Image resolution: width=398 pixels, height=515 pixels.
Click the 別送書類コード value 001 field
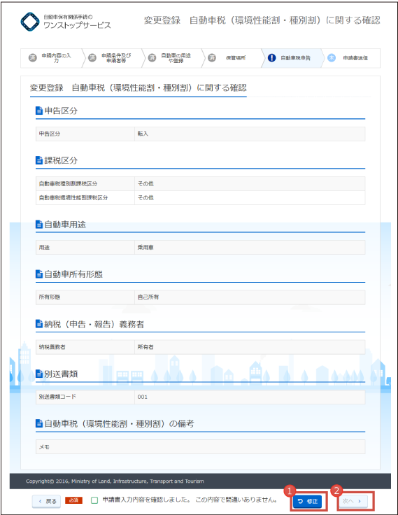pos(250,397)
